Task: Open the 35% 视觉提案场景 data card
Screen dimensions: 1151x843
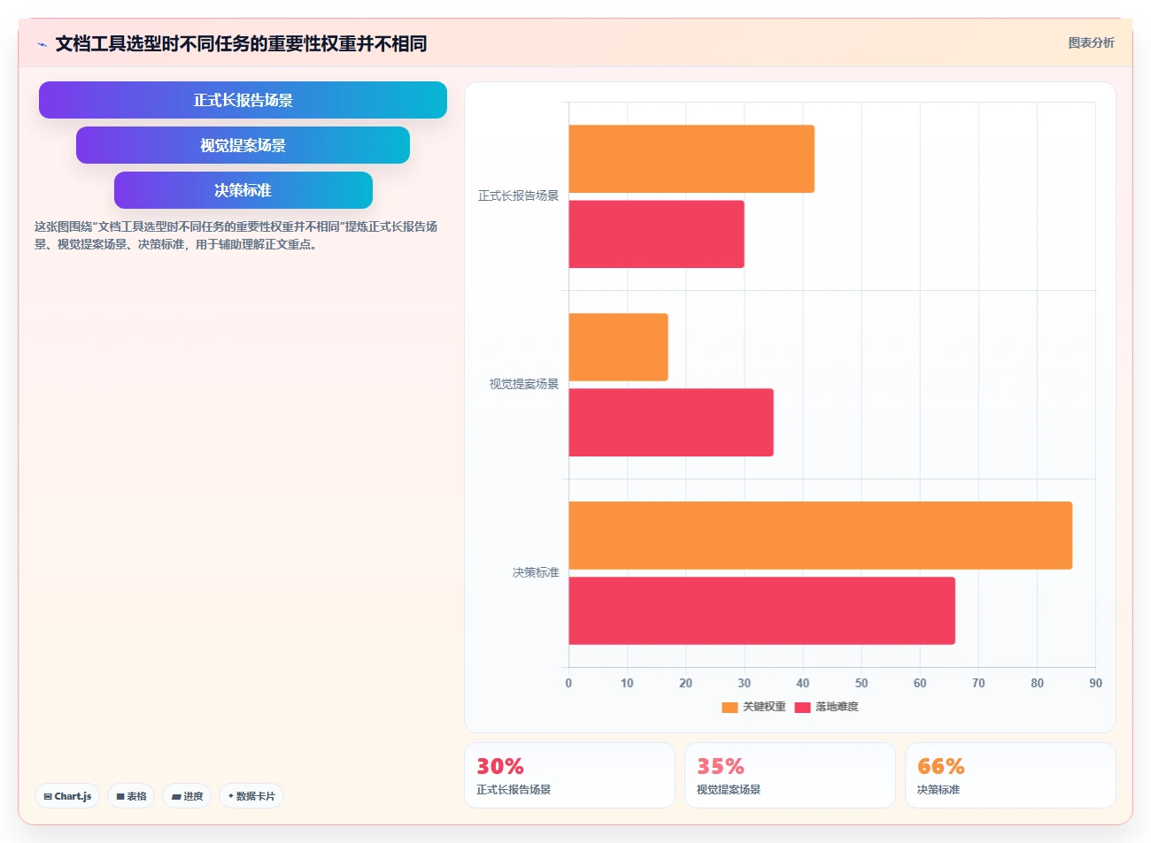Action: coord(790,775)
